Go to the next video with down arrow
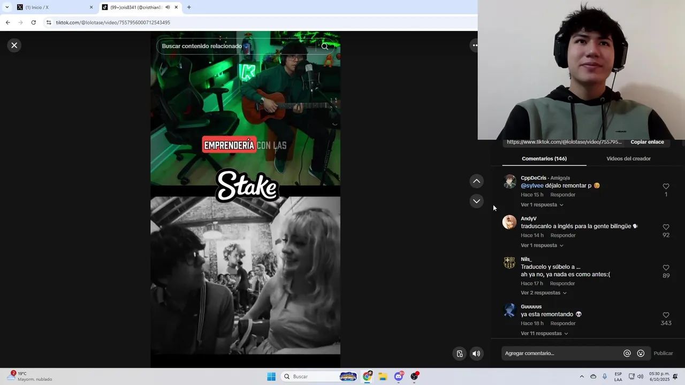Image resolution: width=685 pixels, height=385 pixels. [476, 201]
